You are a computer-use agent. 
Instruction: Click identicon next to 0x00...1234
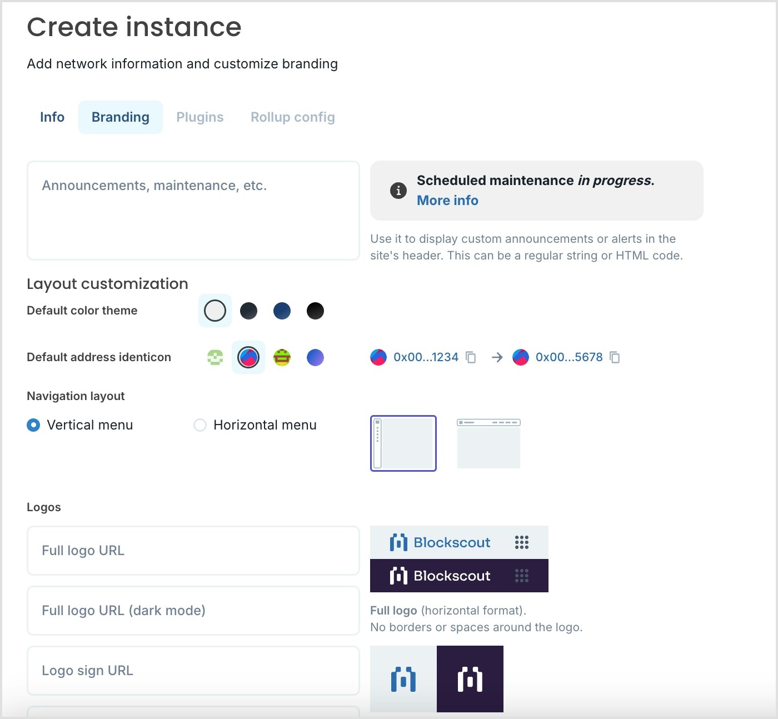(378, 357)
